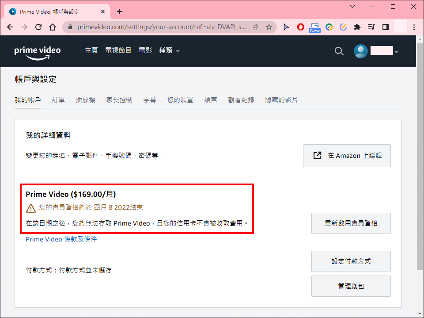The image size is (424, 318).
Task: Open the 觀看紀錄 tab
Action: tap(241, 100)
